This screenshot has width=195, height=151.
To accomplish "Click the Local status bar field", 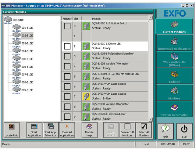I will pyautogui.click(x=146, y=144).
